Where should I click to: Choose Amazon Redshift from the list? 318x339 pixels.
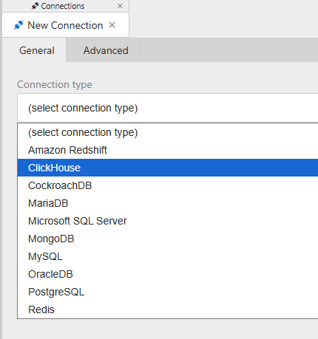(x=168, y=150)
